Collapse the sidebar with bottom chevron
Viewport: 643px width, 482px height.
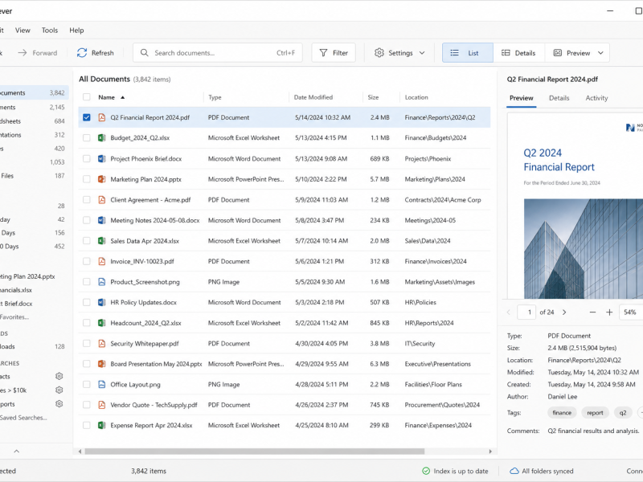[16, 451]
